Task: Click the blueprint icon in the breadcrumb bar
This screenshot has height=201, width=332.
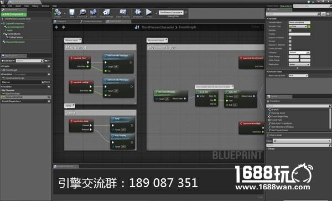Action: pos(137,27)
